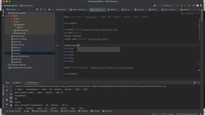Toggle scroll to end in Run console

11,98
